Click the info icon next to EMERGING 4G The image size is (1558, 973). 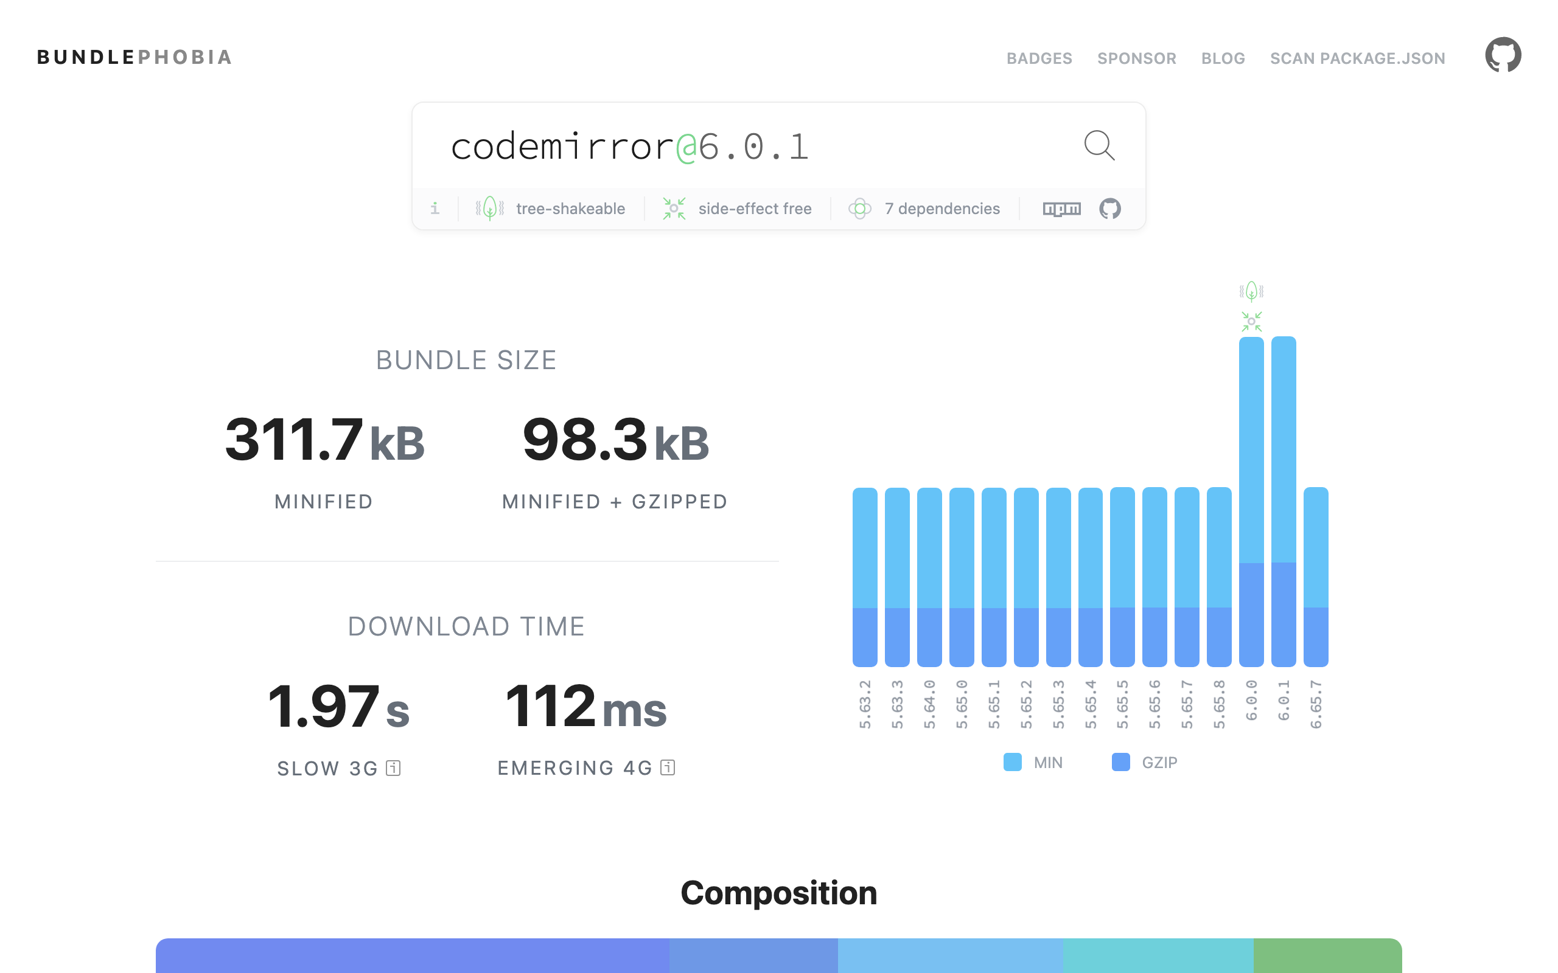(668, 767)
